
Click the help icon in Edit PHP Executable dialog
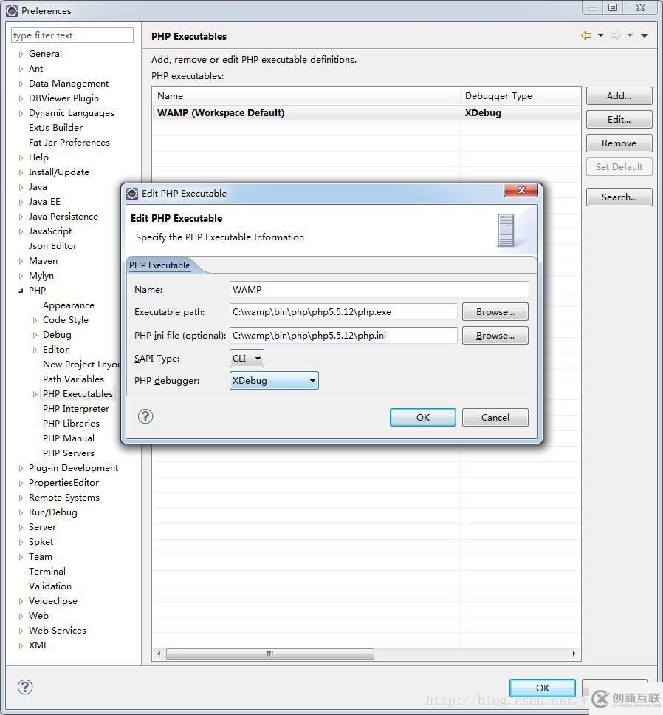pos(145,416)
